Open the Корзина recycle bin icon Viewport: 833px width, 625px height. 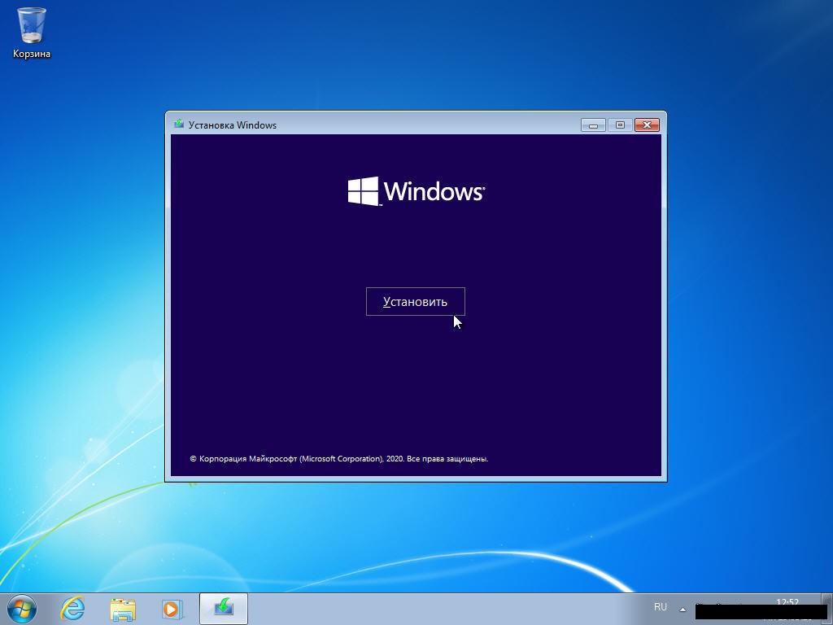(x=32, y=33)
